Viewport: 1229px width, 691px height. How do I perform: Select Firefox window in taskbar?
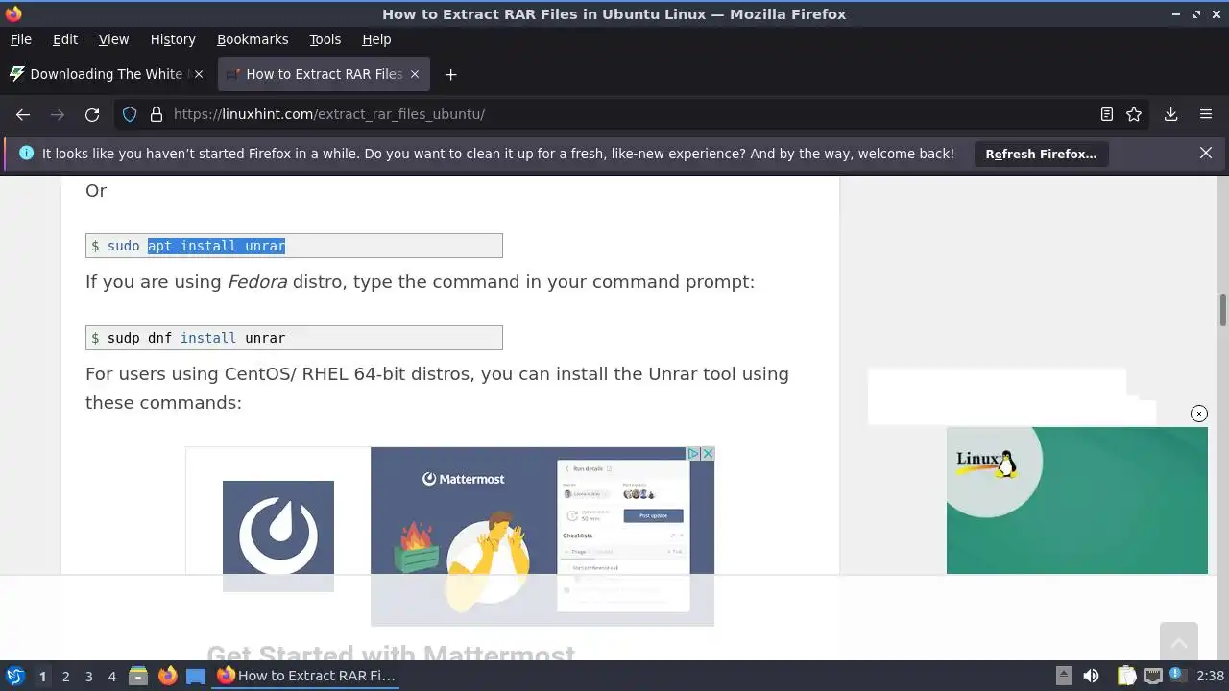click(307, 676)
